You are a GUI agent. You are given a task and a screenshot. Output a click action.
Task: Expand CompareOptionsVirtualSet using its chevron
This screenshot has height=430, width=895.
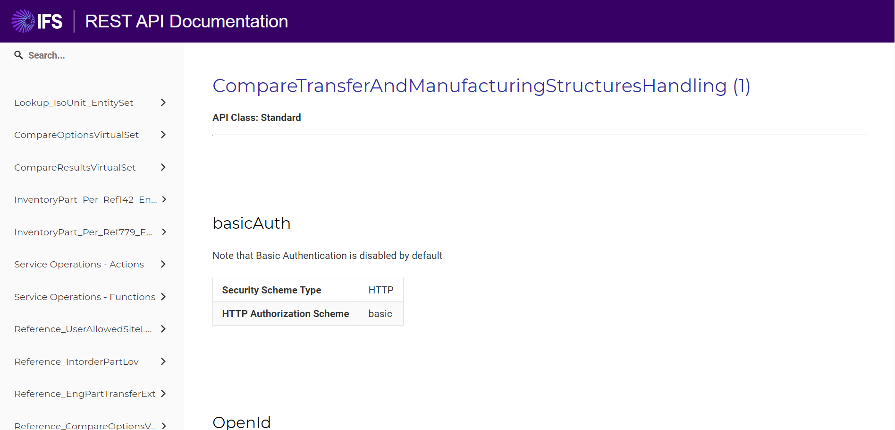pyautogui.click(x=163, y=135)
